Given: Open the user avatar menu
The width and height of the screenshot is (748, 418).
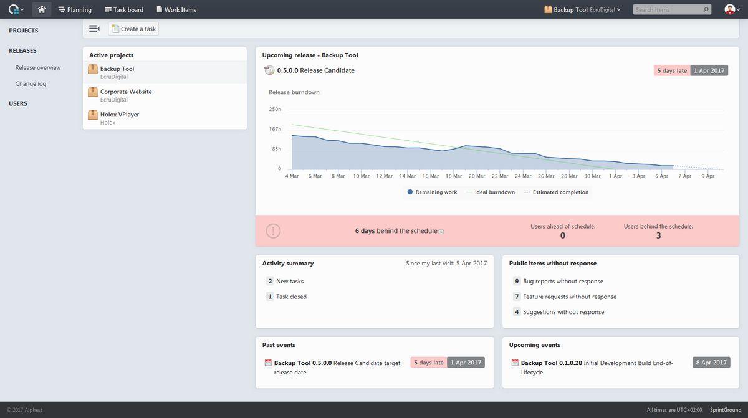Looking at the screenshot, I should point(732,9).
